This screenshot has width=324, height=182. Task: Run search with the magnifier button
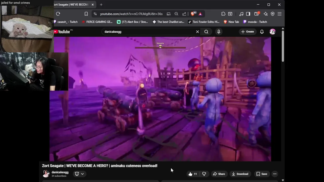[206, 32]
